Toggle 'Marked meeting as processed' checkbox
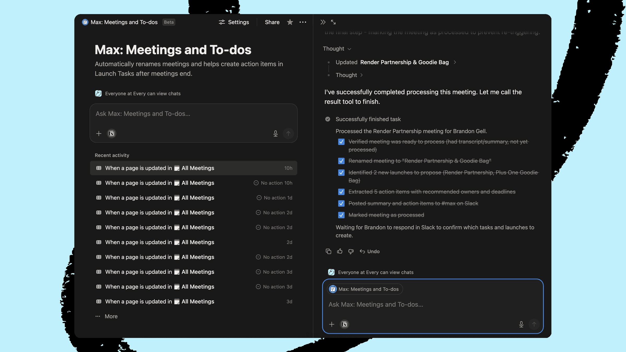The width and height of the screenshot is (626, 352). pos(341,215)
